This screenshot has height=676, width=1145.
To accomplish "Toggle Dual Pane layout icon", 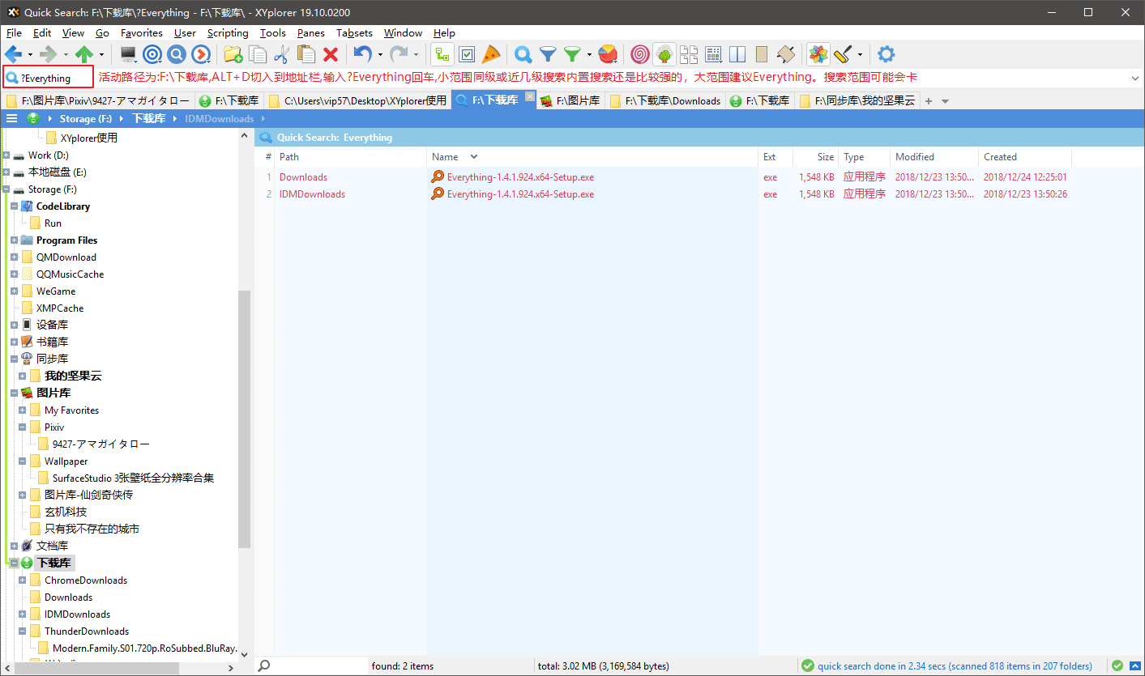I will [737, 54].
